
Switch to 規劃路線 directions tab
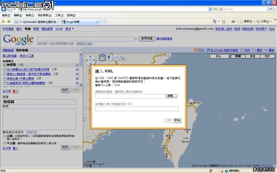pyautogui.click(x=8, y=50)
